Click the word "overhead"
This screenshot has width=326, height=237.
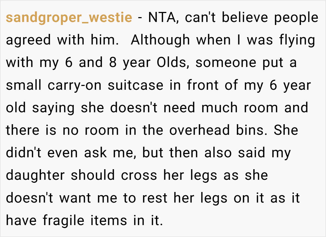pos(200,130)
